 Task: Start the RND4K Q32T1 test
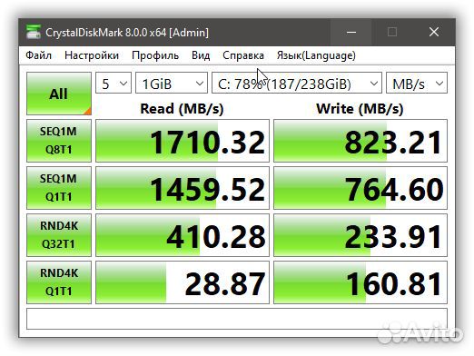[x=59, y=235]
